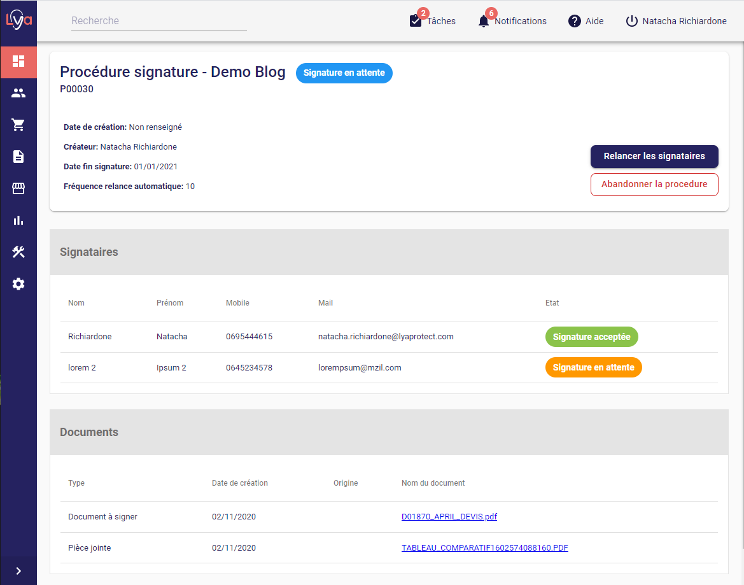Viewport: 744px width, 585px height.
Task: Click the mobile number 0645234578
Action: (x=249, y=368)
